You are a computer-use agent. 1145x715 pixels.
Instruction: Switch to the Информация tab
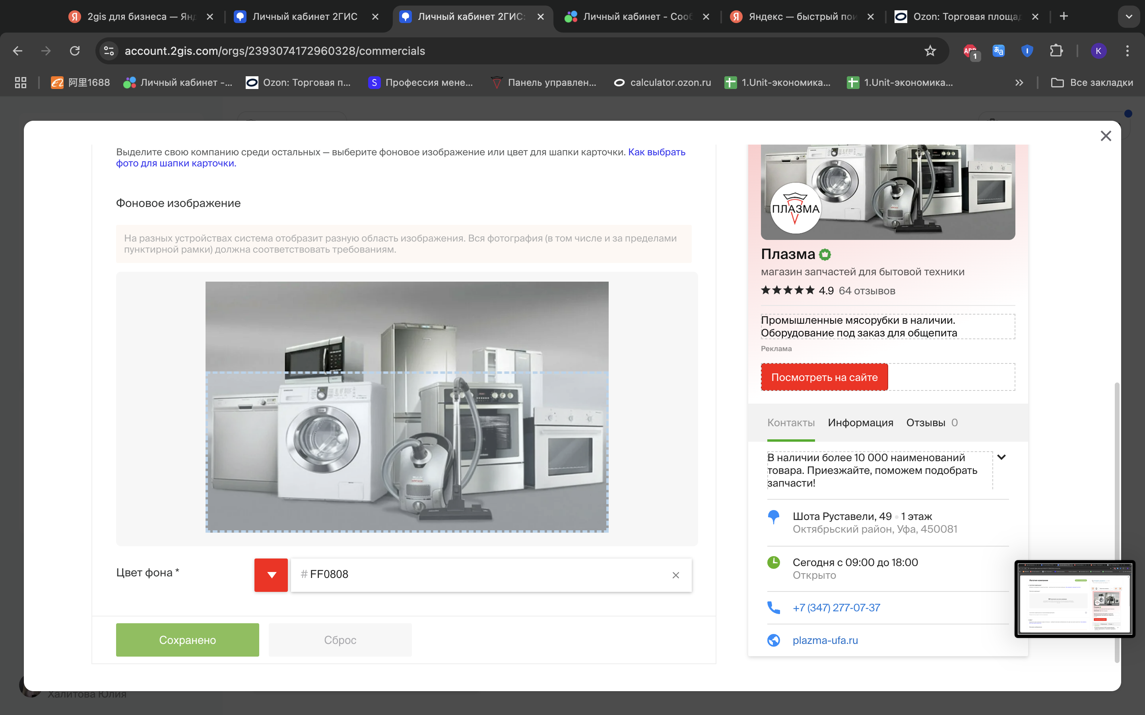860,423
